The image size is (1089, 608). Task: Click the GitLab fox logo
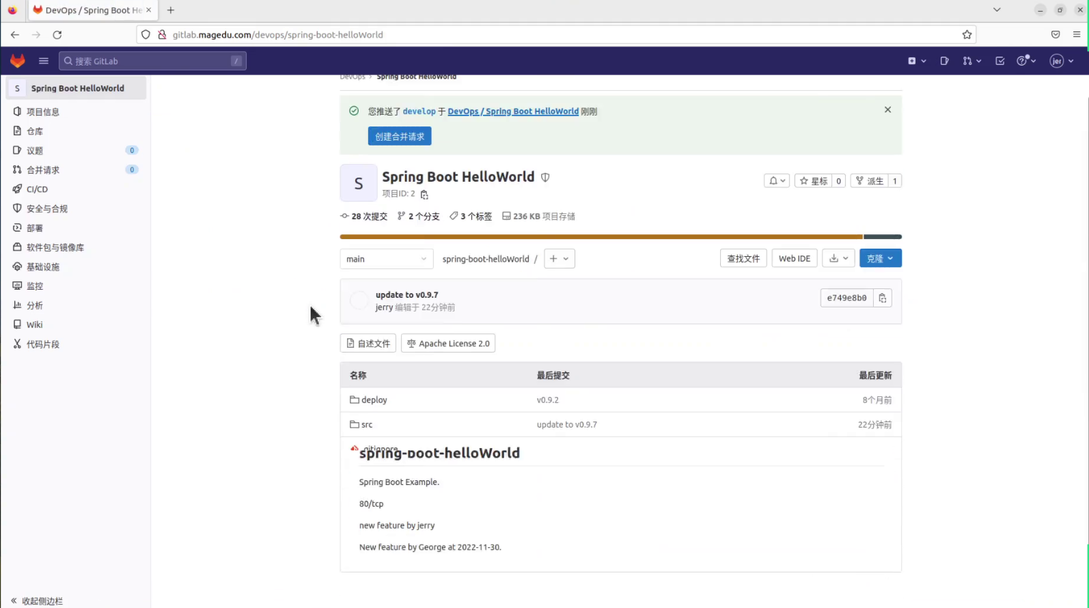click(18, 61)
